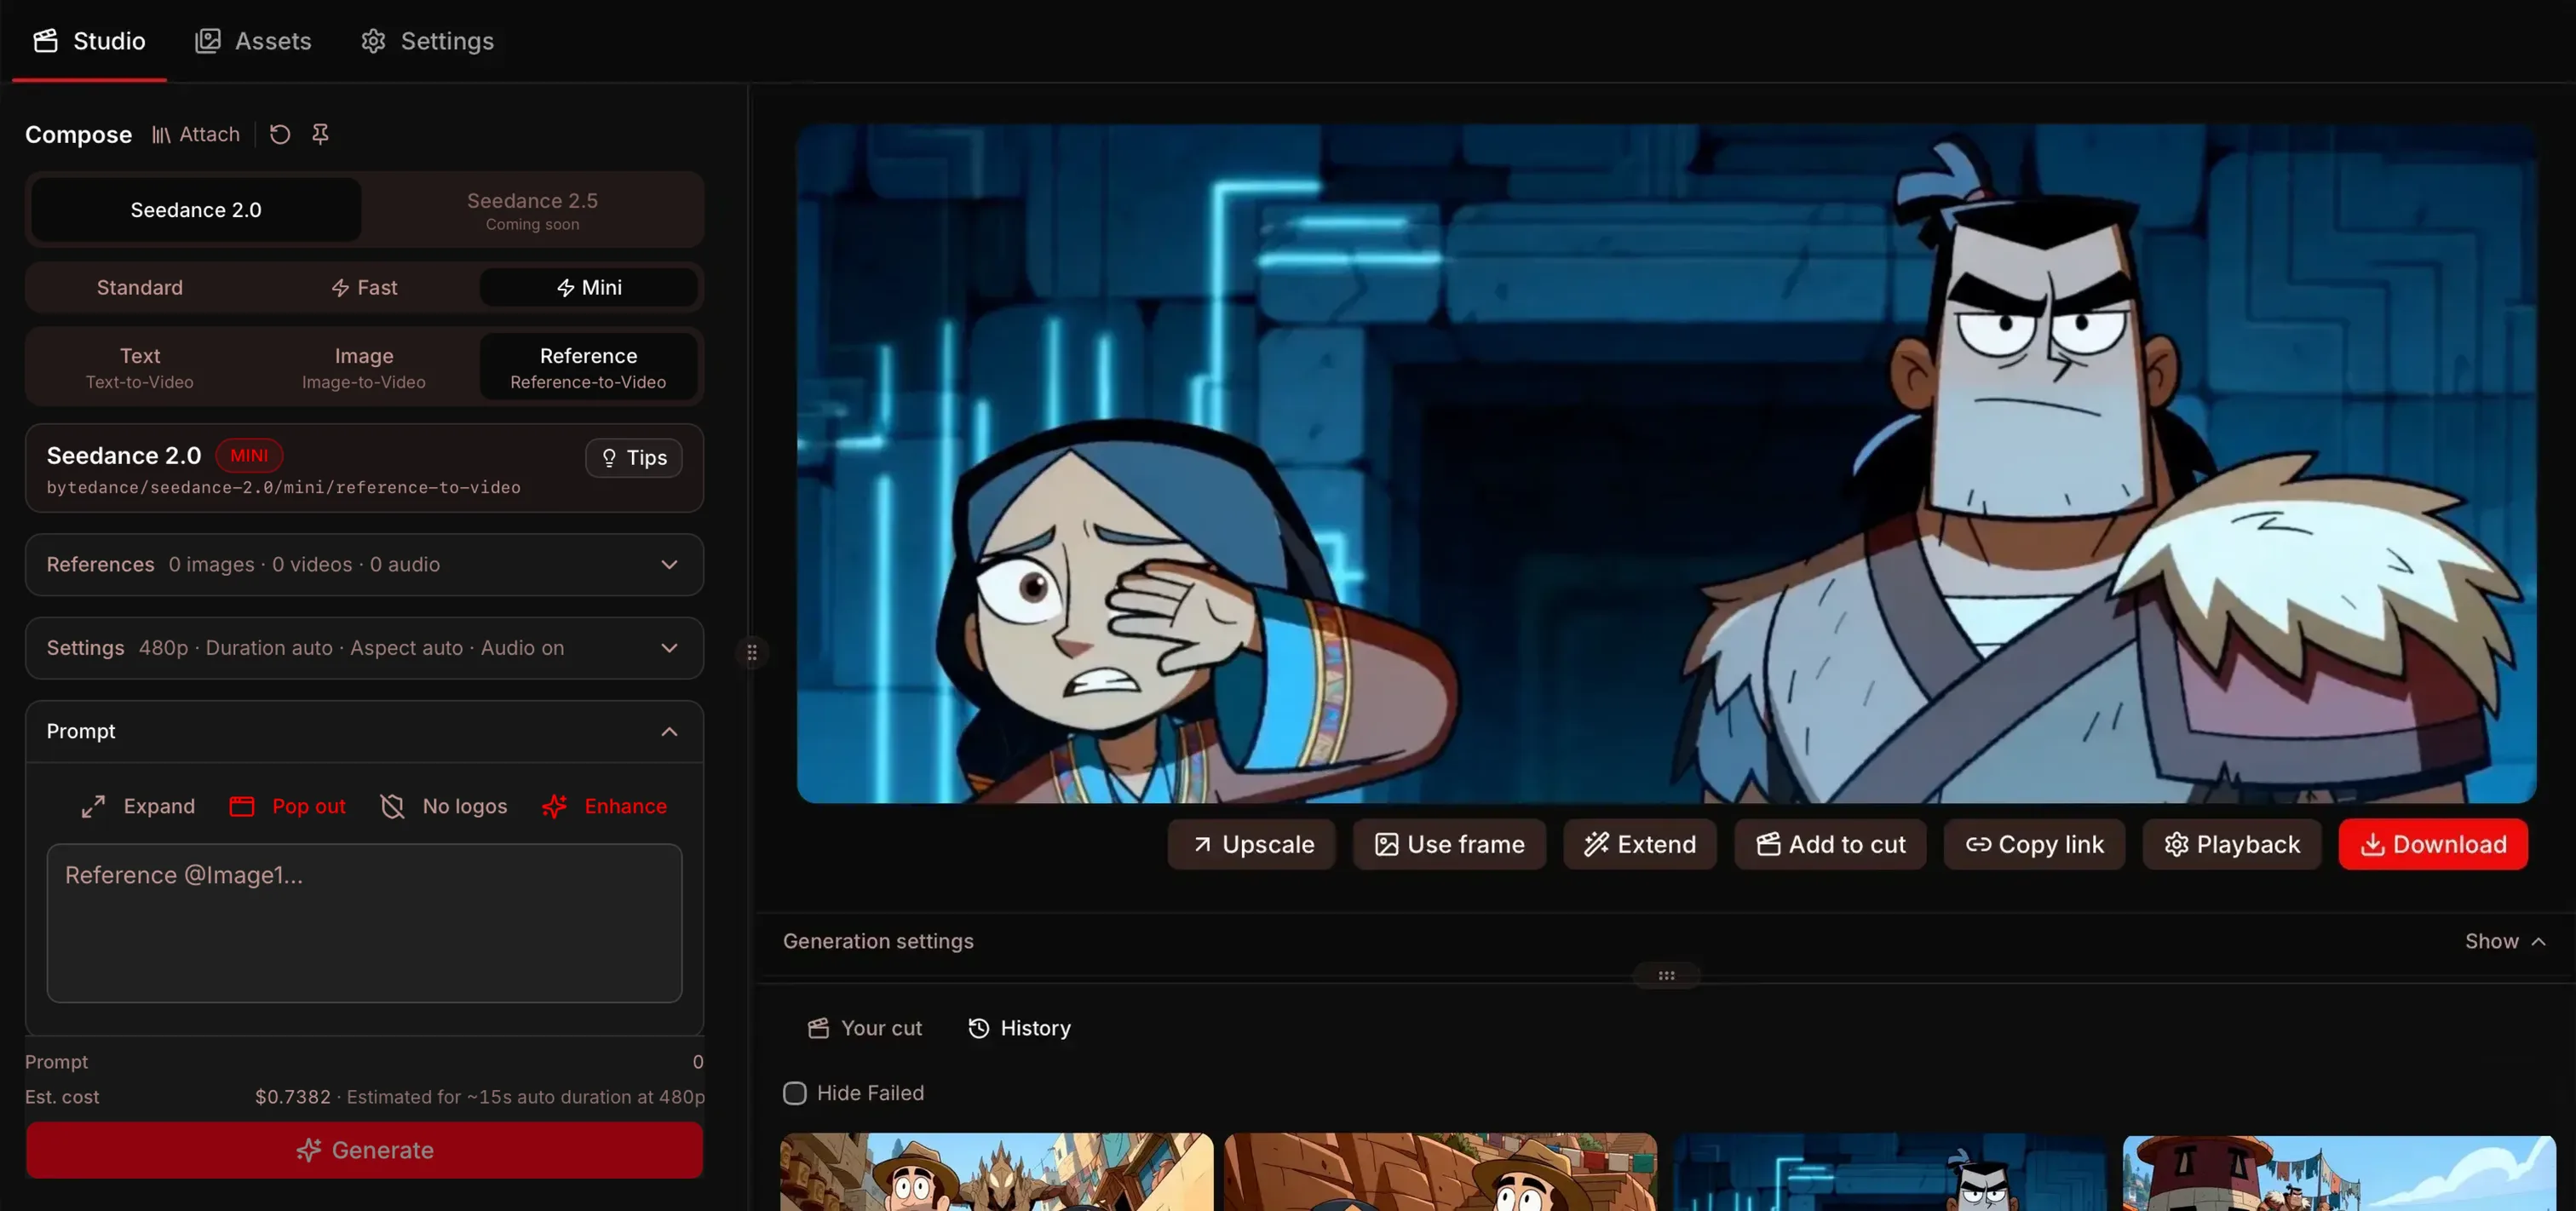The height and width of the screenshot is (1211, 2576).
Task: Open the Settings tab
Action: [x=427, y=41]
